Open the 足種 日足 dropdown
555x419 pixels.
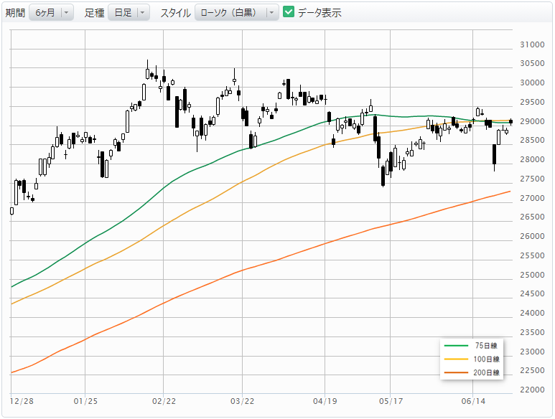point(129,13)
